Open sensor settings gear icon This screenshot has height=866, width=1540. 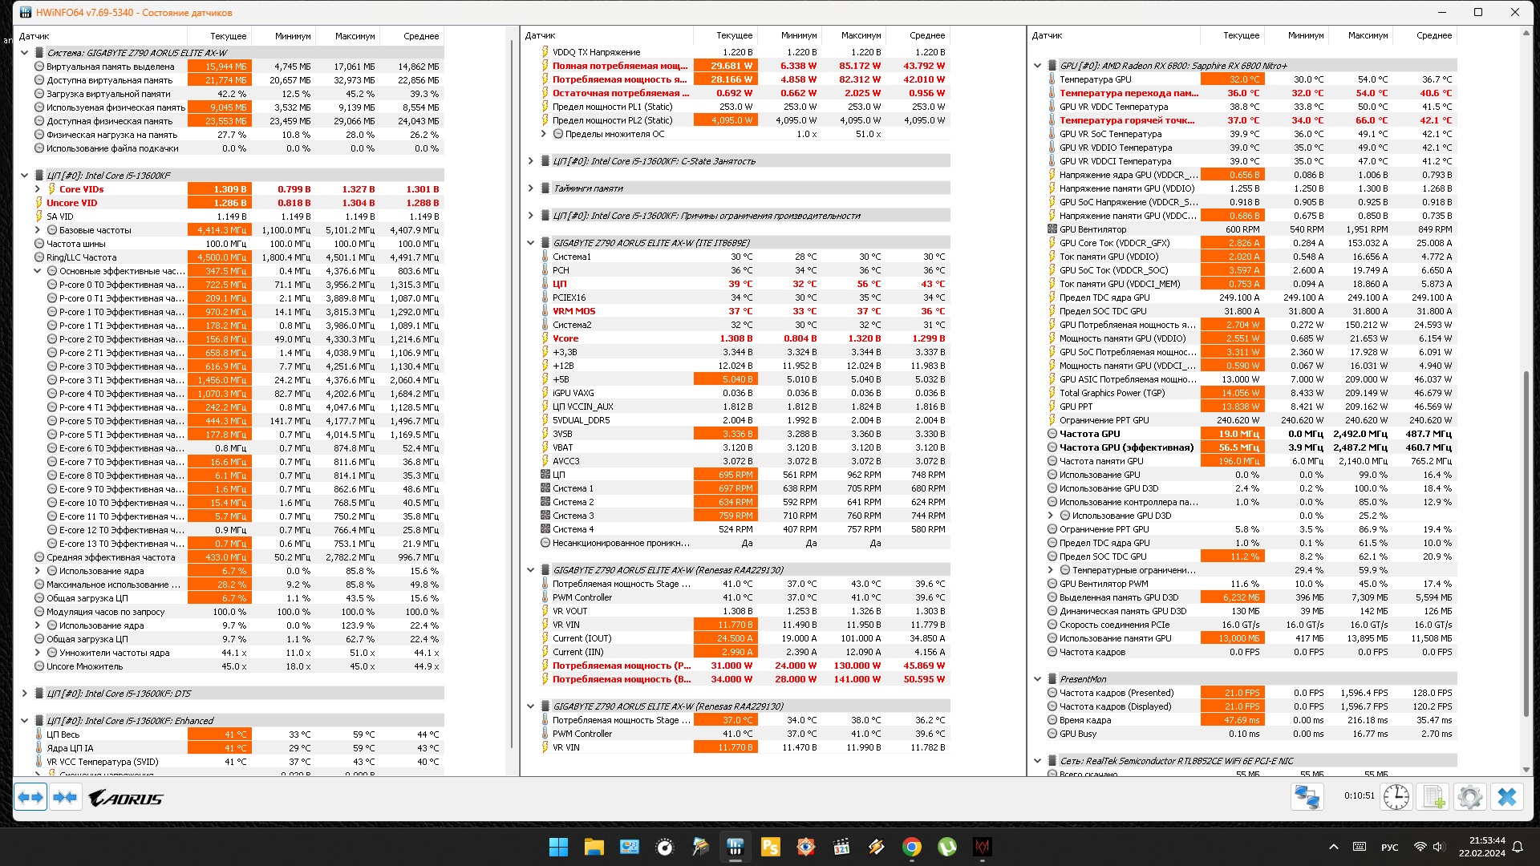[1469, 797]
